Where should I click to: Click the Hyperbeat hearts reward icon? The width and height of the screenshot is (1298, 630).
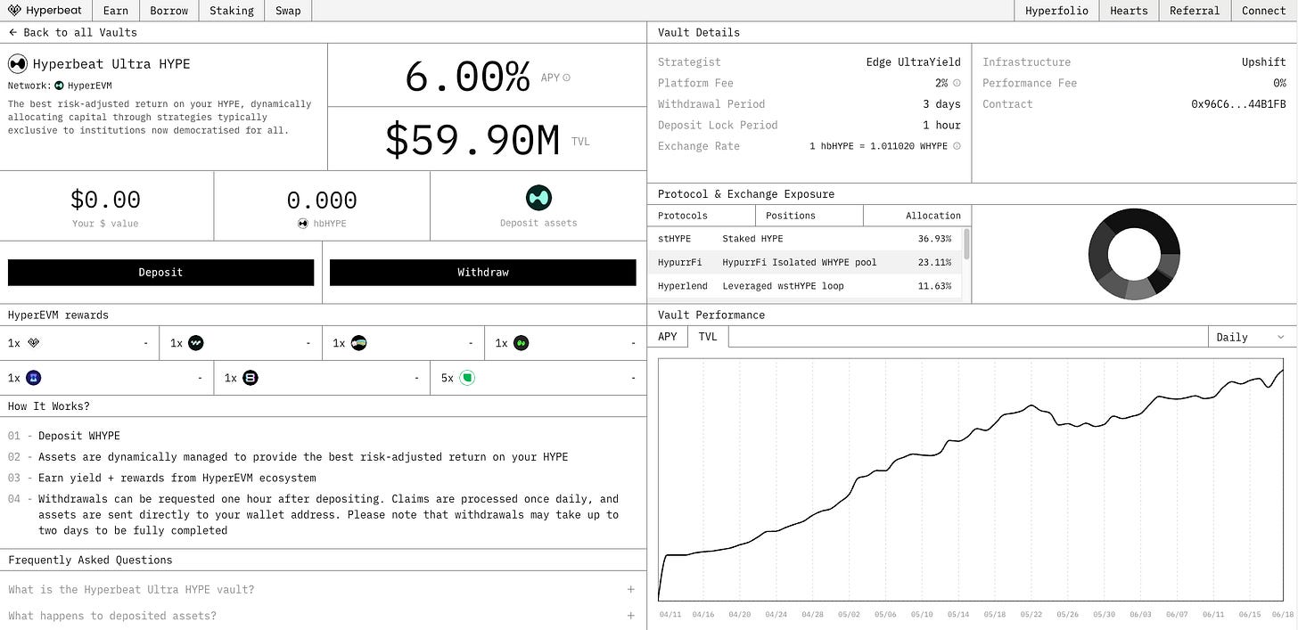point(33,342)
